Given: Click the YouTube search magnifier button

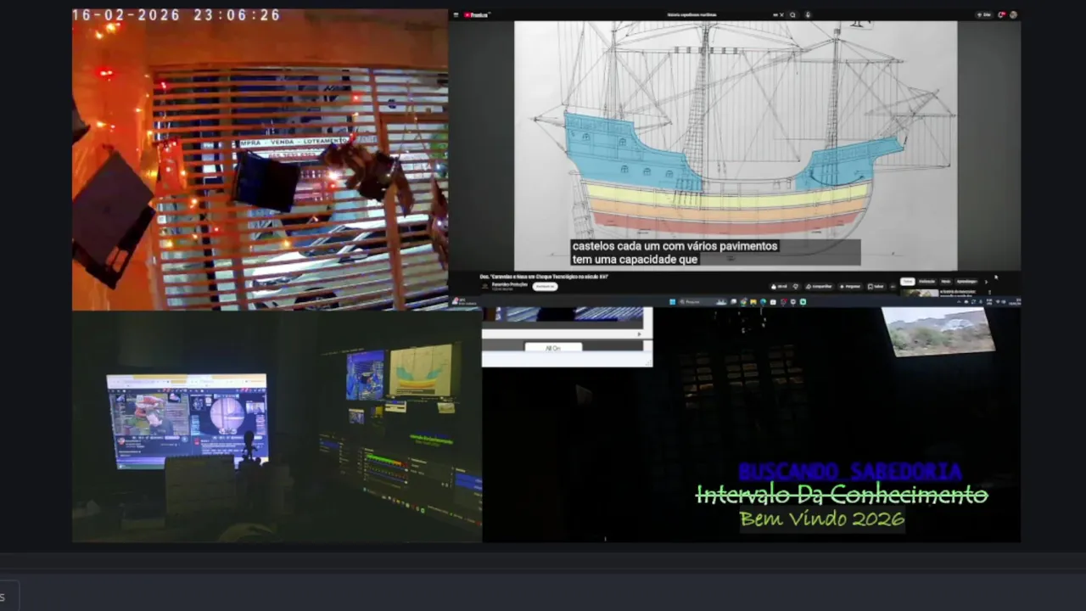Looking at the screenshot, I should tap(792, 14).
